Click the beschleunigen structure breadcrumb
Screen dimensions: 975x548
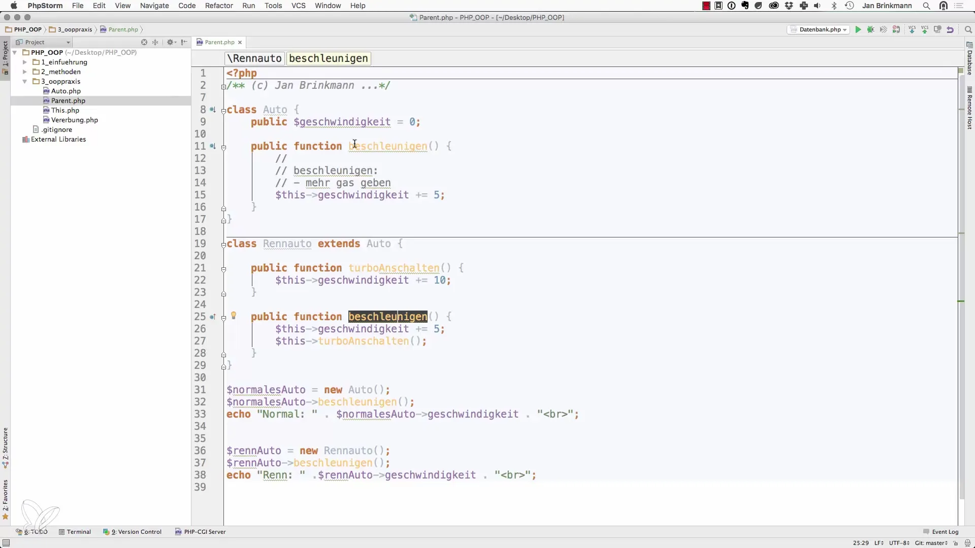tap(329, 58)
